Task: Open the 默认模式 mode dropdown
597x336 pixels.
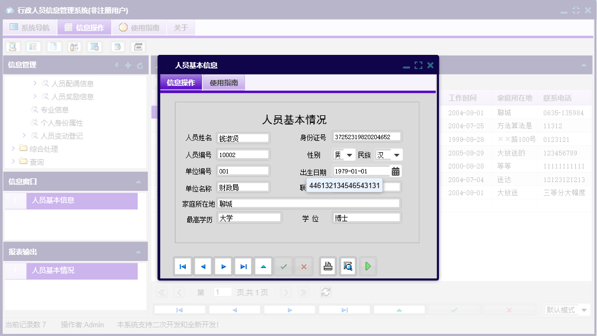Action: tap(565, 309)
